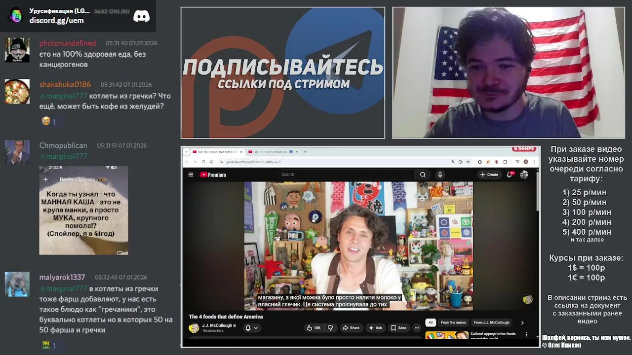Screen dimensions: 632x355
Task: Click malyarok1337's chat avatar
Action: (17, 284)
